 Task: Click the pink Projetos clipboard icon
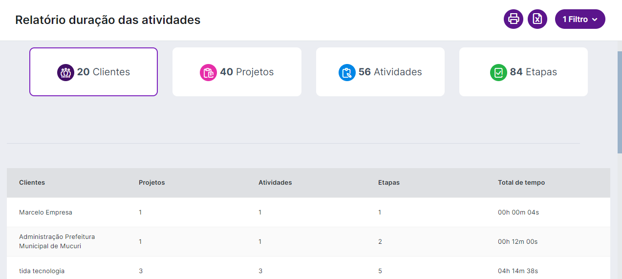pyautogui.click(x=208, y=72)
